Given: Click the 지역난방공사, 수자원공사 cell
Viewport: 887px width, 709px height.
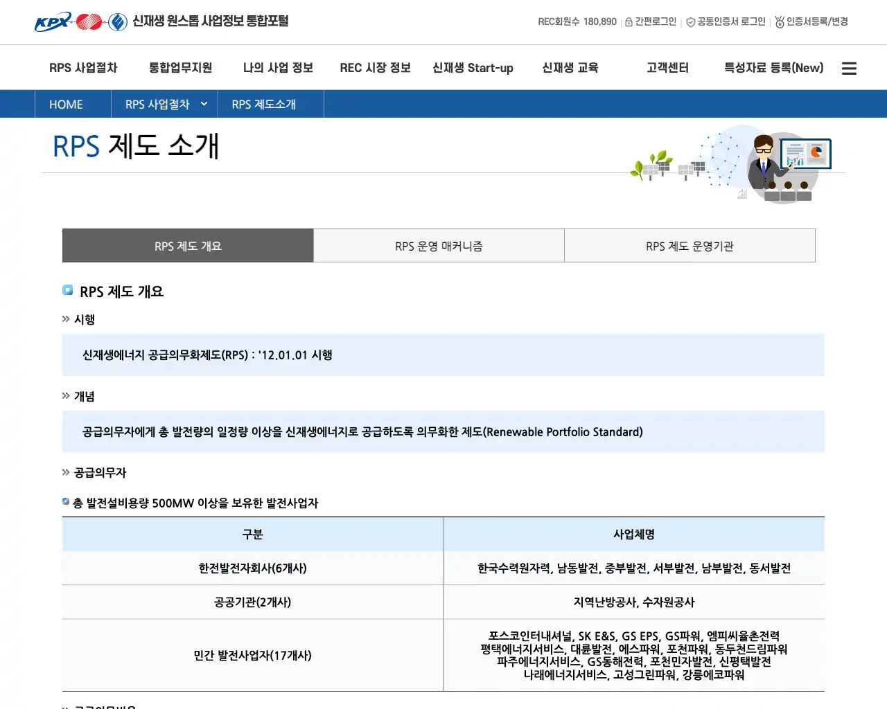Looking at the screenshot, I should tap(634, 602).
